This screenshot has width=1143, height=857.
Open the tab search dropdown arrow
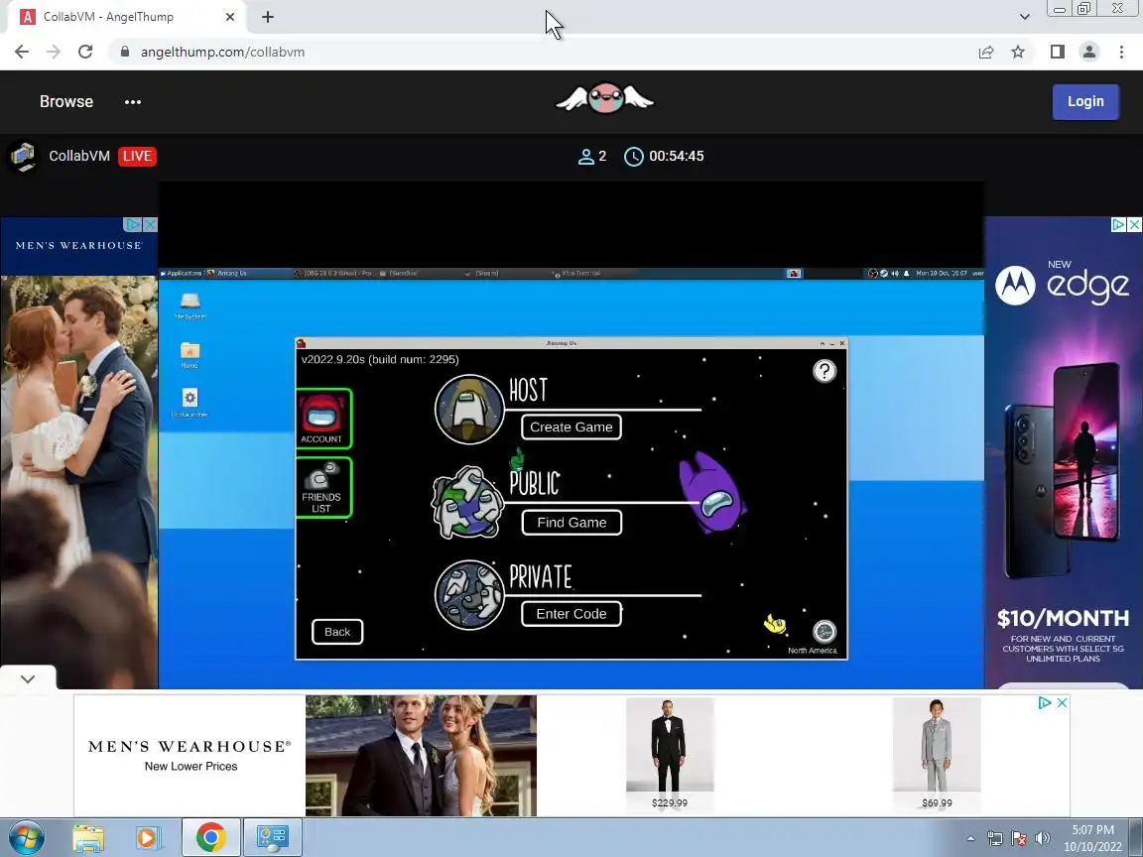pyautogui.click(x=1024, y=17)
